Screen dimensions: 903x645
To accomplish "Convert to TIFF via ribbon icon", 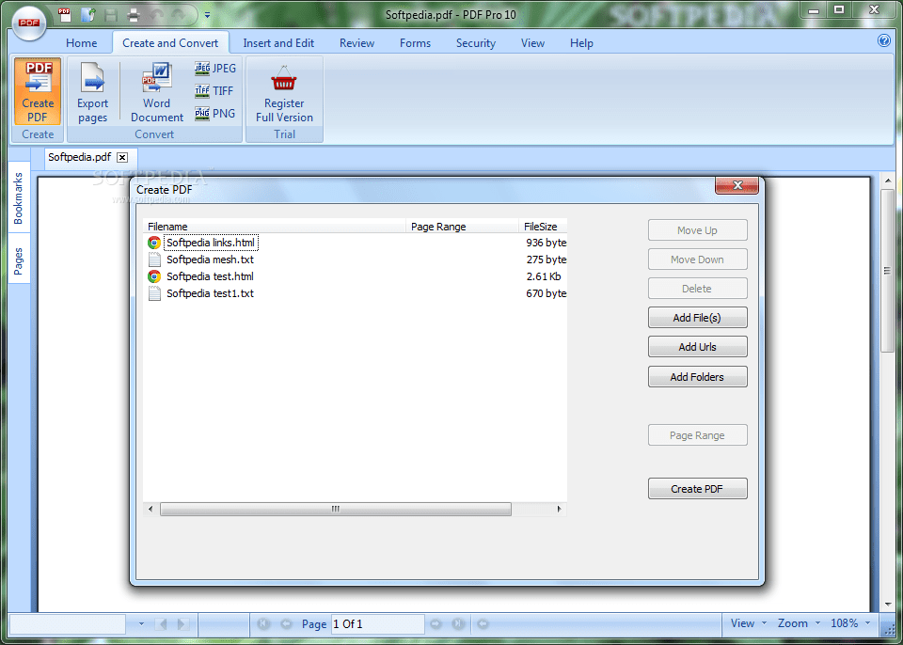I will (x=214, y=90).
